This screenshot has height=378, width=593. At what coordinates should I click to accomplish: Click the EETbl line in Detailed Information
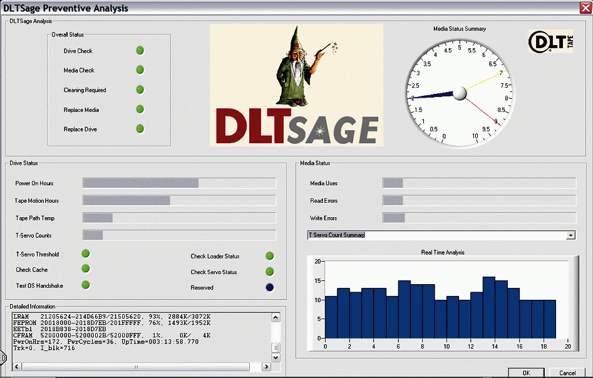pyautogui.click(x=59, y=329)
